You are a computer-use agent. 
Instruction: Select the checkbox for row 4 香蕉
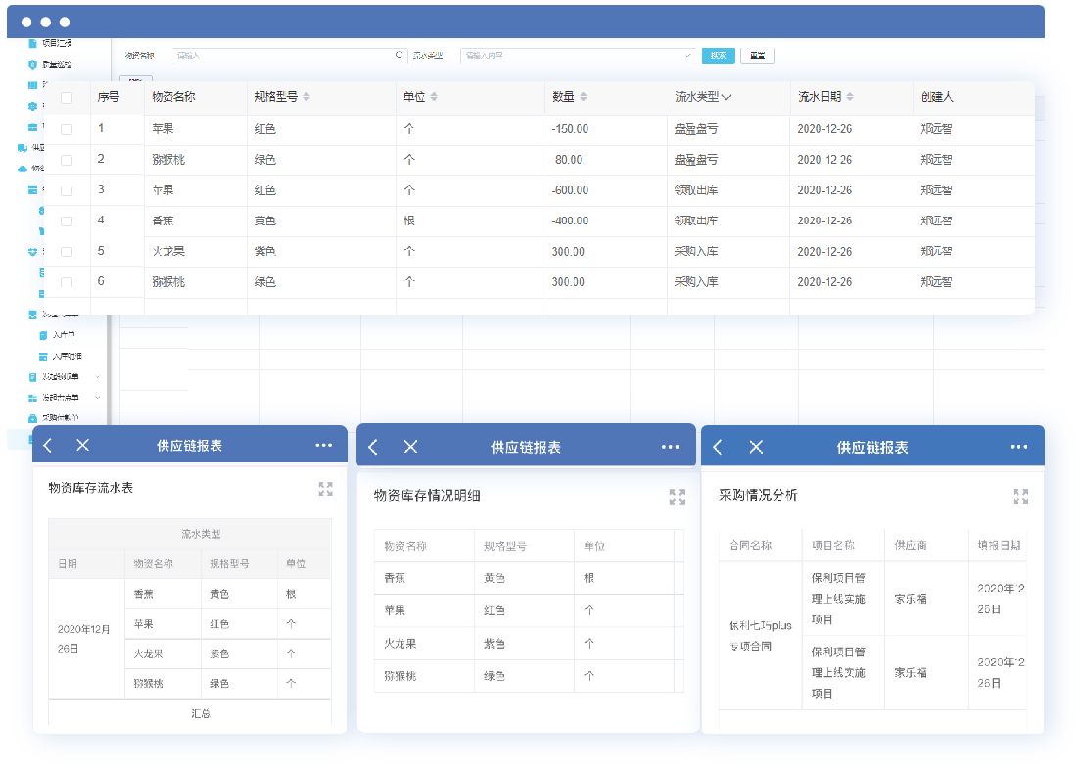click(x=67, y=221)
